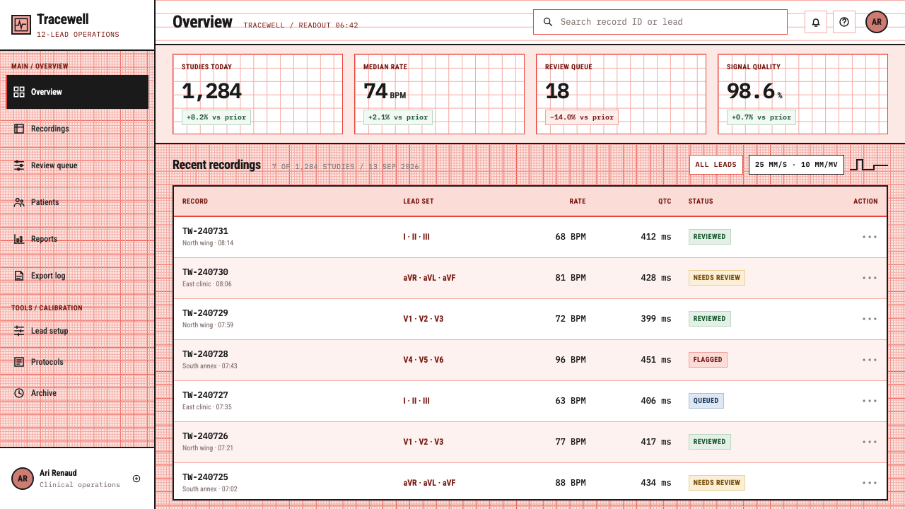The width and height of the screenshot is (905, 509).
Task: Go to Overview in sidebar
Action: click(x=77, y=92)
